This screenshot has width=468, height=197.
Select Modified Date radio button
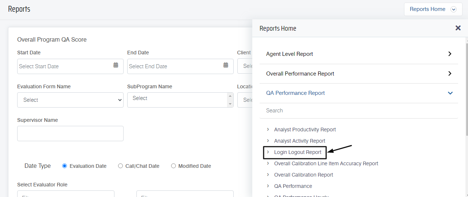pos(173,166)
